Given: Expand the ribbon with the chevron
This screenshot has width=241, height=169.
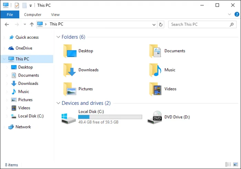Looking at the screenshot, I should 229,14.
